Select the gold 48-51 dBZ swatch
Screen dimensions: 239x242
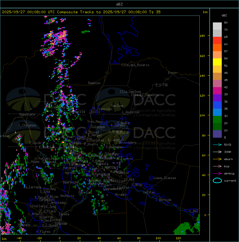coord(217,69)
